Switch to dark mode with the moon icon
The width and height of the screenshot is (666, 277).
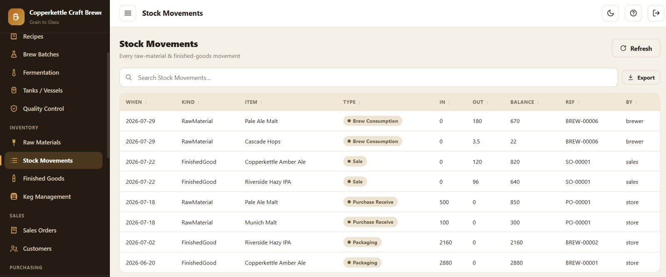(x=610, y=13)
